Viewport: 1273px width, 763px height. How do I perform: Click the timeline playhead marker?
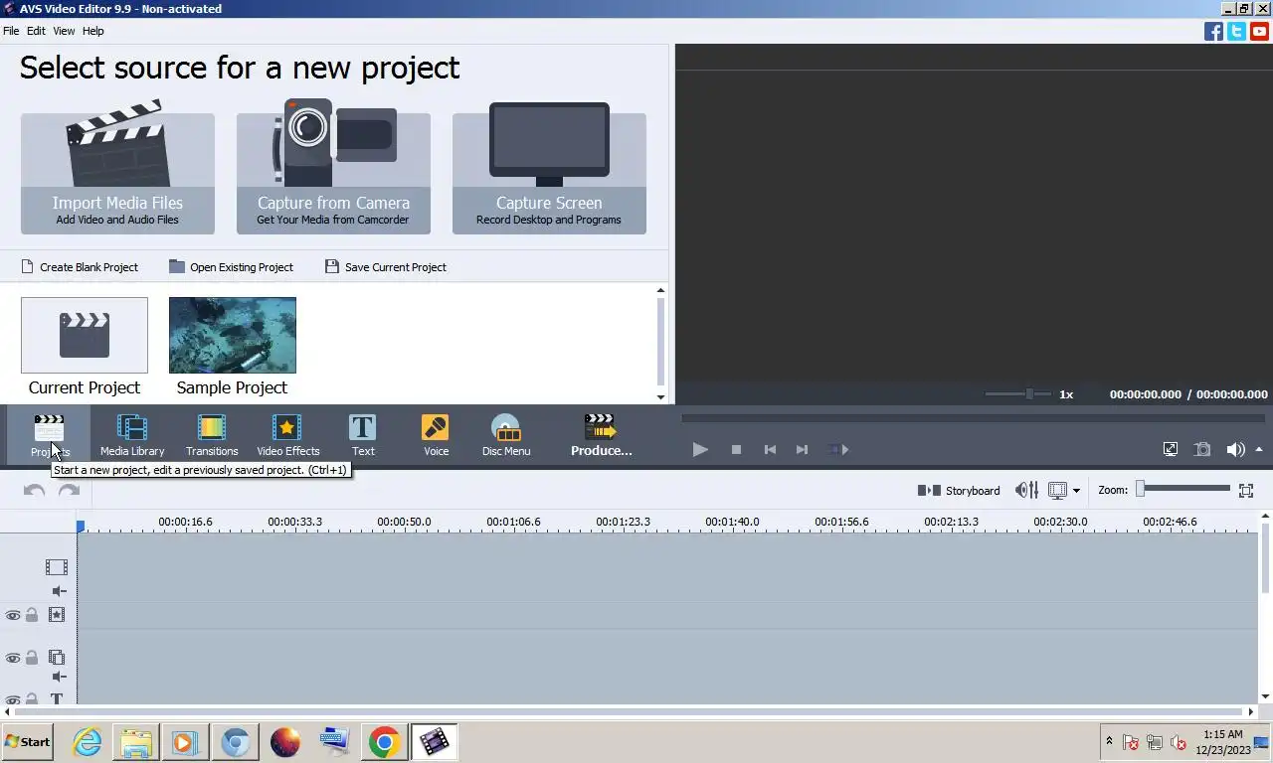81,527
